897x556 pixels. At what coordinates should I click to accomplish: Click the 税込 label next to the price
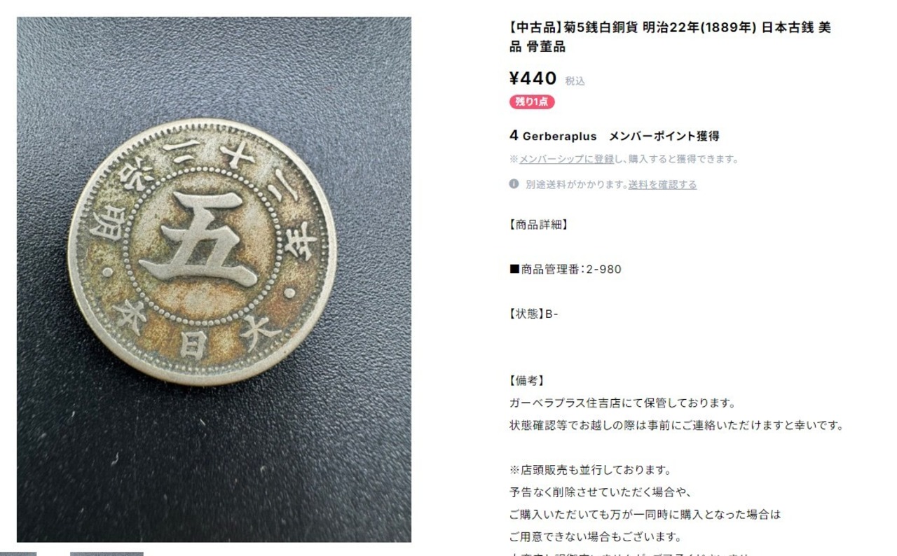coord(575,81)
